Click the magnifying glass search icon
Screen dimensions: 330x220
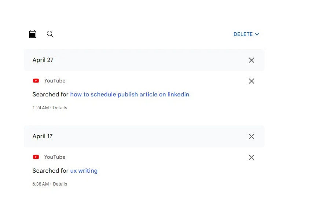pyautogui.click(x=50, y=34)
